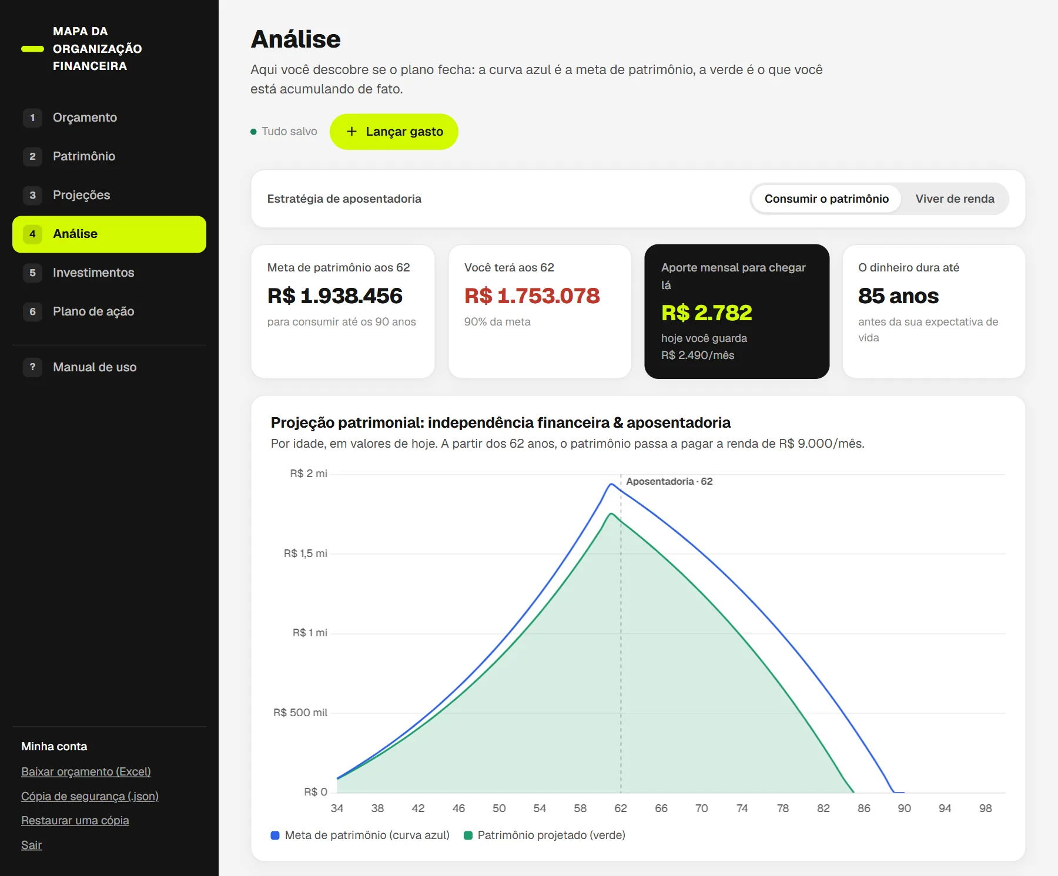This screenshot has height=876, width=1058.
Task: Click the number 2 badge beside Patrimônio
Action: click(32, 156)
